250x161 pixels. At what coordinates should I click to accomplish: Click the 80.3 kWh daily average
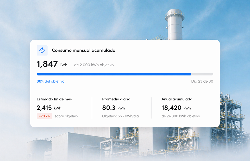pos(114,108)
